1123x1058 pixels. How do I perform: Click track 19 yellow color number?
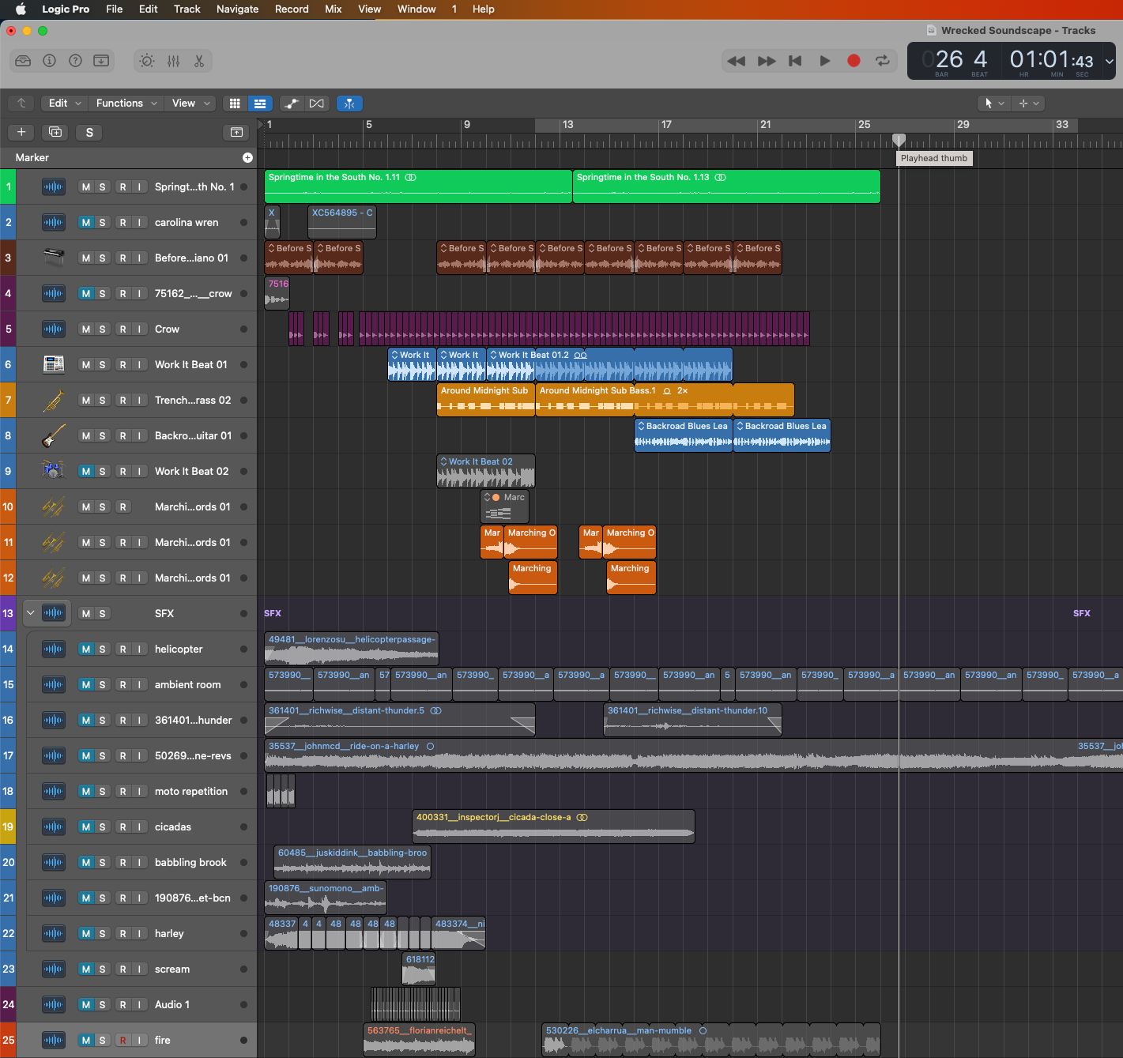(x=8, y=826)
